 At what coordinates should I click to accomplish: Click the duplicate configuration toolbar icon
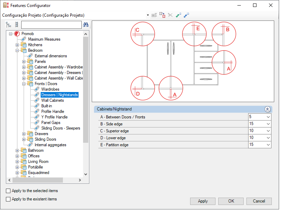[162, 15]
